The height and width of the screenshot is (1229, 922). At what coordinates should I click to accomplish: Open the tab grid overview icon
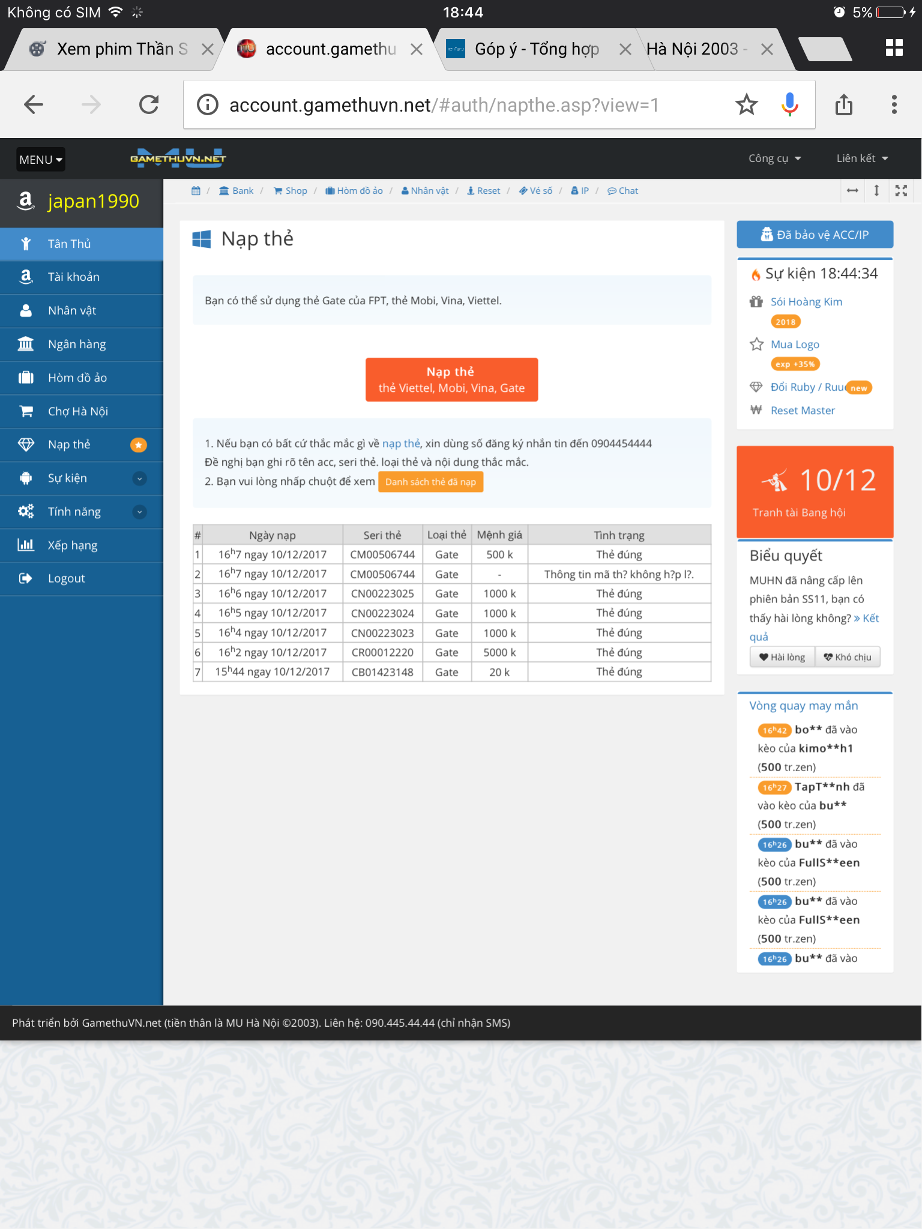894,48
